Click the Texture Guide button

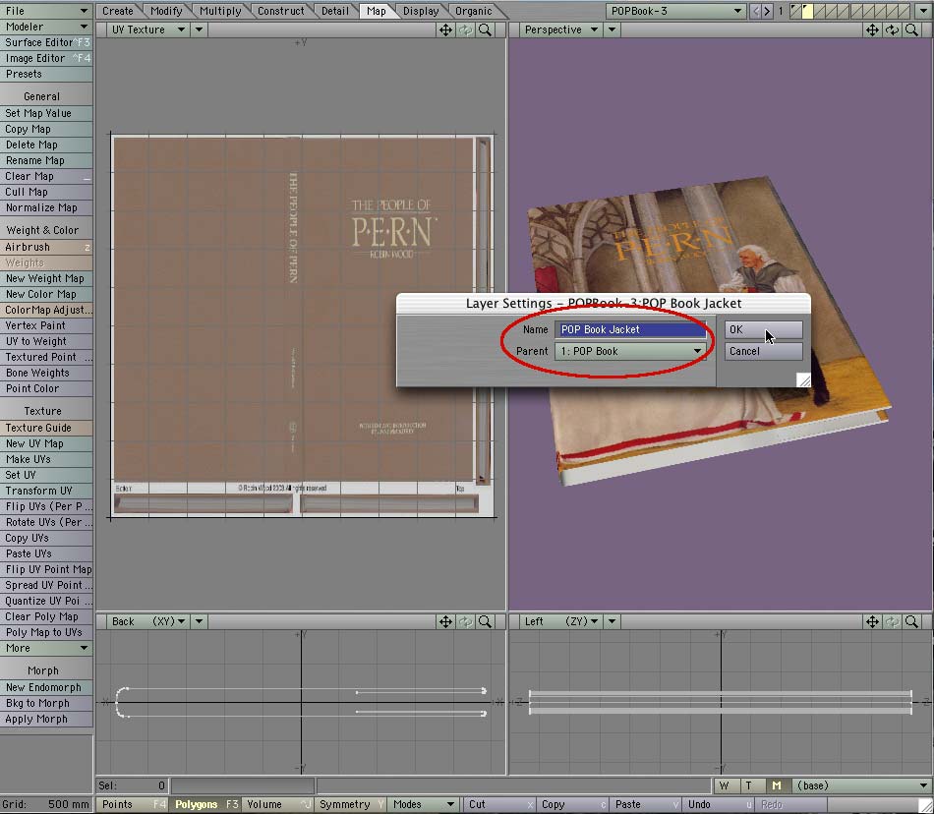point(46,428)
